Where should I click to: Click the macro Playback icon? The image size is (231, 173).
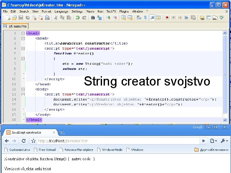click(180, 18)
